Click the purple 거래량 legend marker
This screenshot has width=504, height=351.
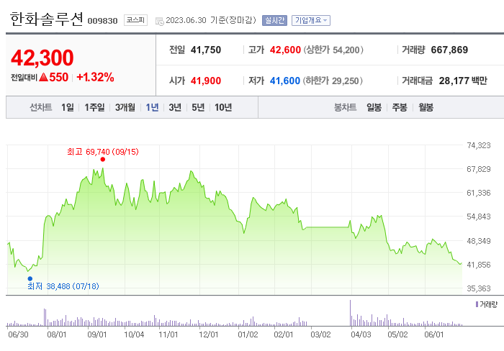pos(477,304)
